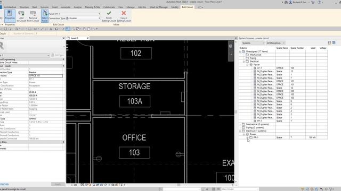The height and width of the screenshot is (191, 341).
Task: Click the shopping cart icon in title bar
Action: (x=313, y=2)
